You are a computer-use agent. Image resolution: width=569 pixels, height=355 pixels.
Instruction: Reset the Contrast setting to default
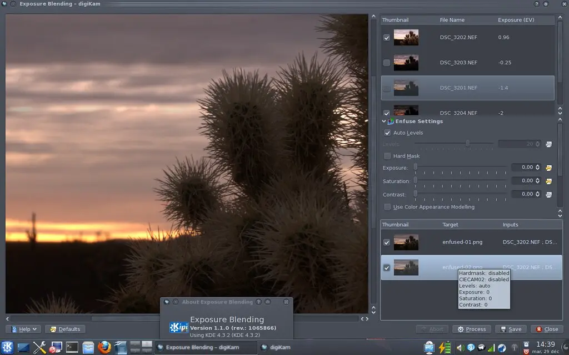pos(549,194)
